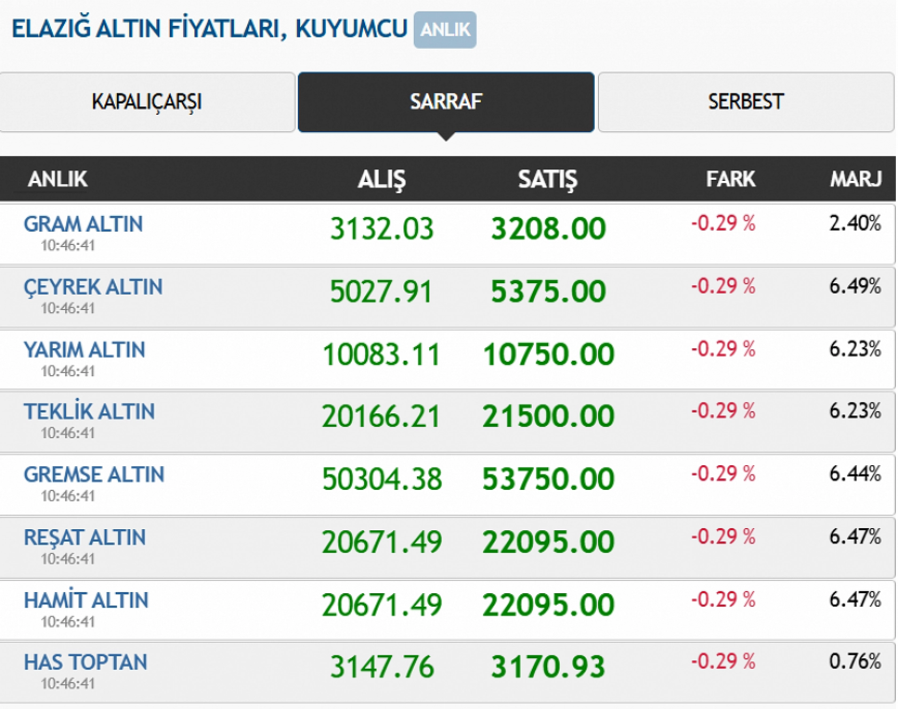Go to the TEKLİK ALTIN page
898x709 pixels.
pyautogui.click(x=89, y=412)
